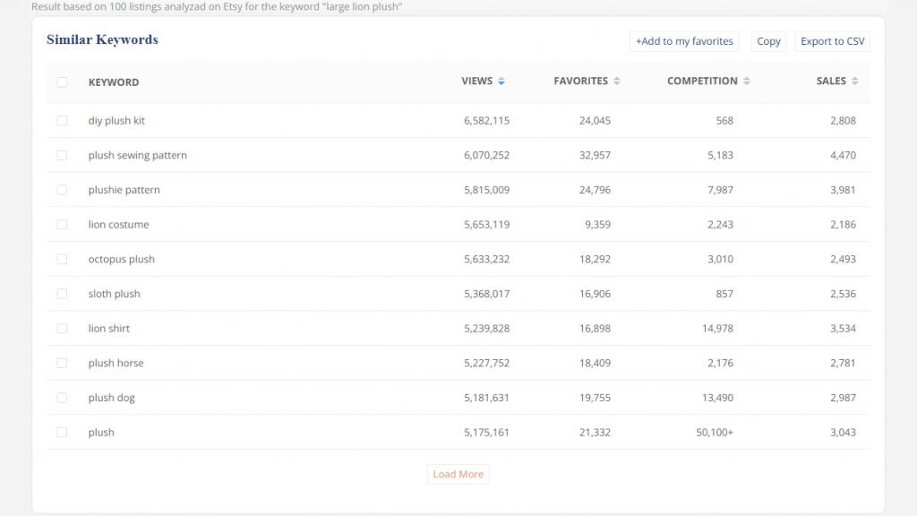This screenshot has width=917, height=516.
Task: Click the Competition sort arrows icon
Action: (747, 82)
